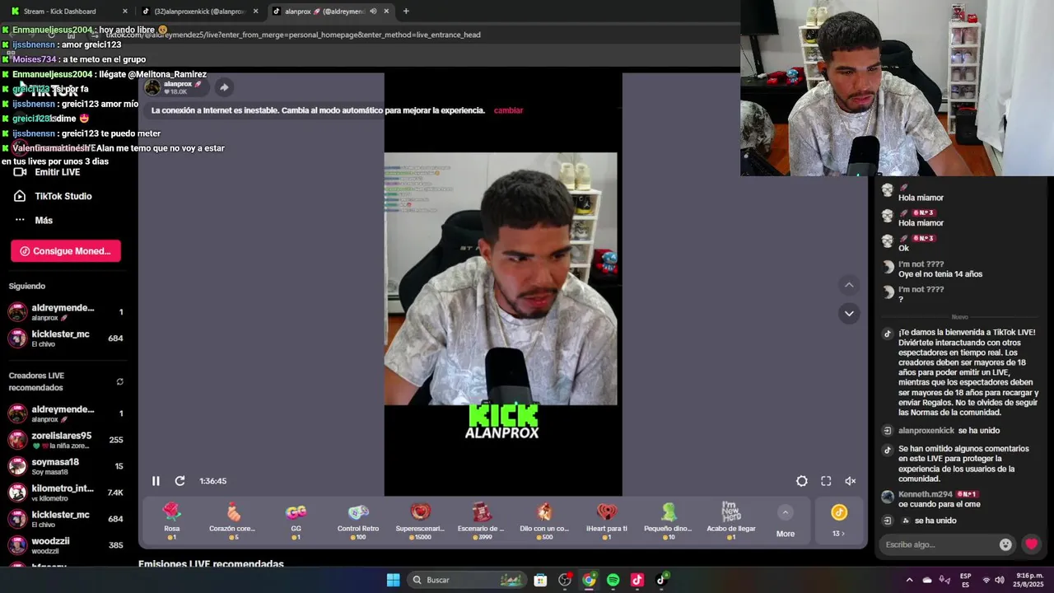Viewport: 1054px width, 593px height.
Task: Toggle fullscreen mode on the player
Action: pos(826,481)
